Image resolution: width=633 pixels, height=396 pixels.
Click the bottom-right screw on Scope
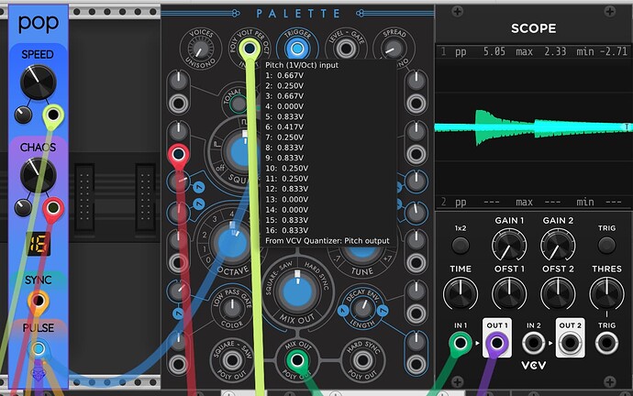click(610, 381)
